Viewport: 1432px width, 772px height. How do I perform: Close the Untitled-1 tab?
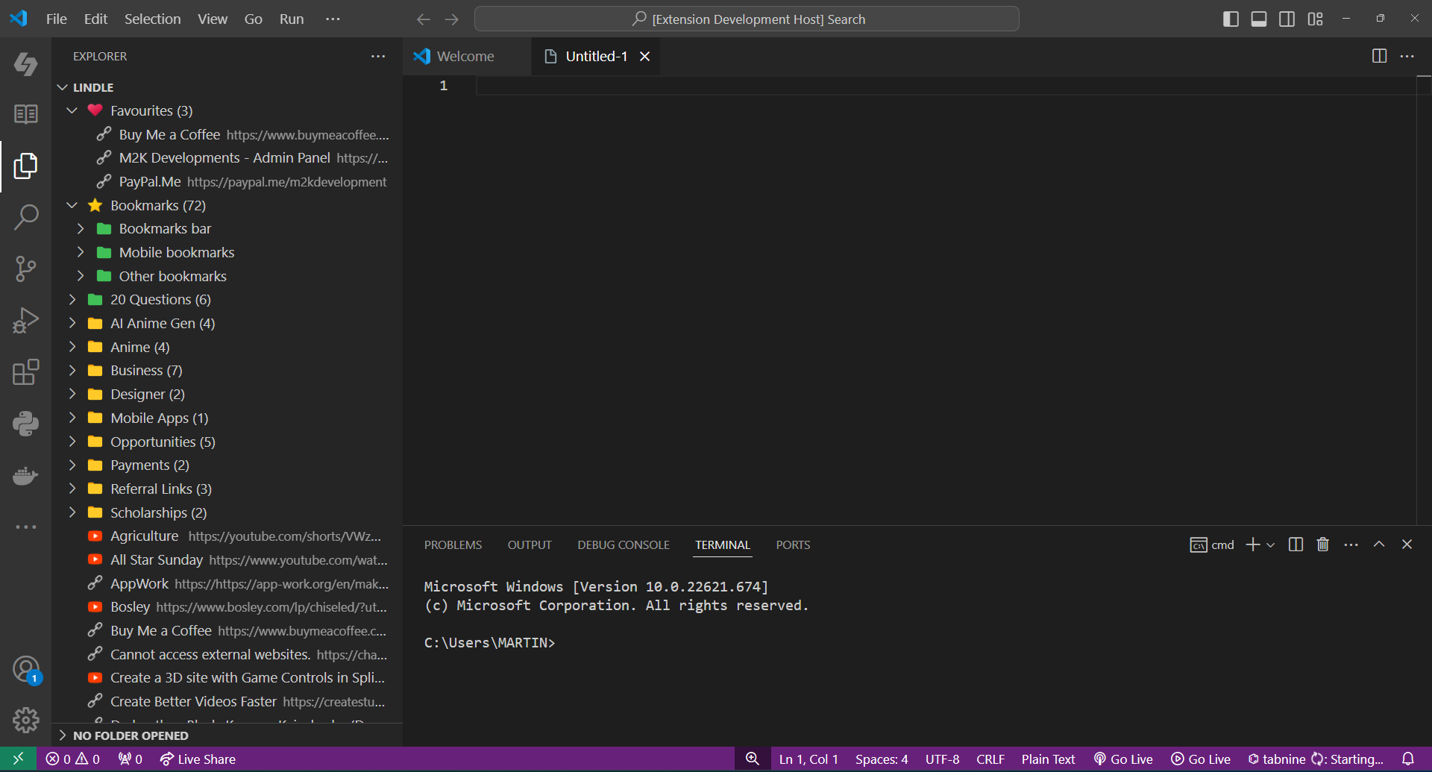645,56
